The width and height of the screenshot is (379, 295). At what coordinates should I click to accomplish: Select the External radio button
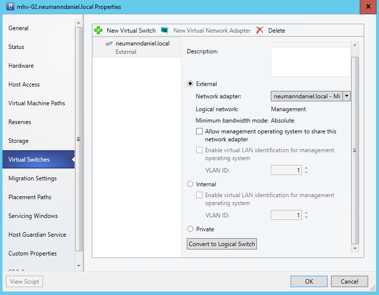coord(190,84)
